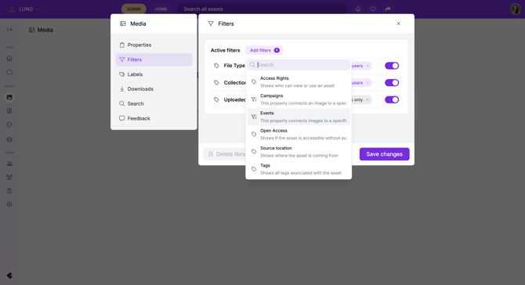Select Filters in the Media settings menu
Image resolution: width=525 pixels, height=285 pixels.
154,60
